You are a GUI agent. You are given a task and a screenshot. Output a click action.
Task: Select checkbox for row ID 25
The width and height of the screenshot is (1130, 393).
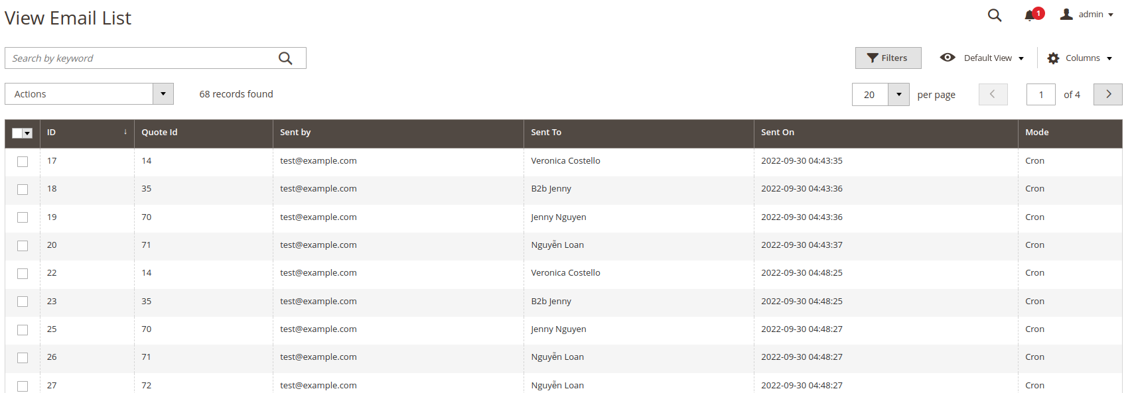(x=23, y=330)
